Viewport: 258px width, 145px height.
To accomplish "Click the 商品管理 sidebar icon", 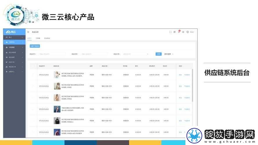I will click(x=7, y=57).
